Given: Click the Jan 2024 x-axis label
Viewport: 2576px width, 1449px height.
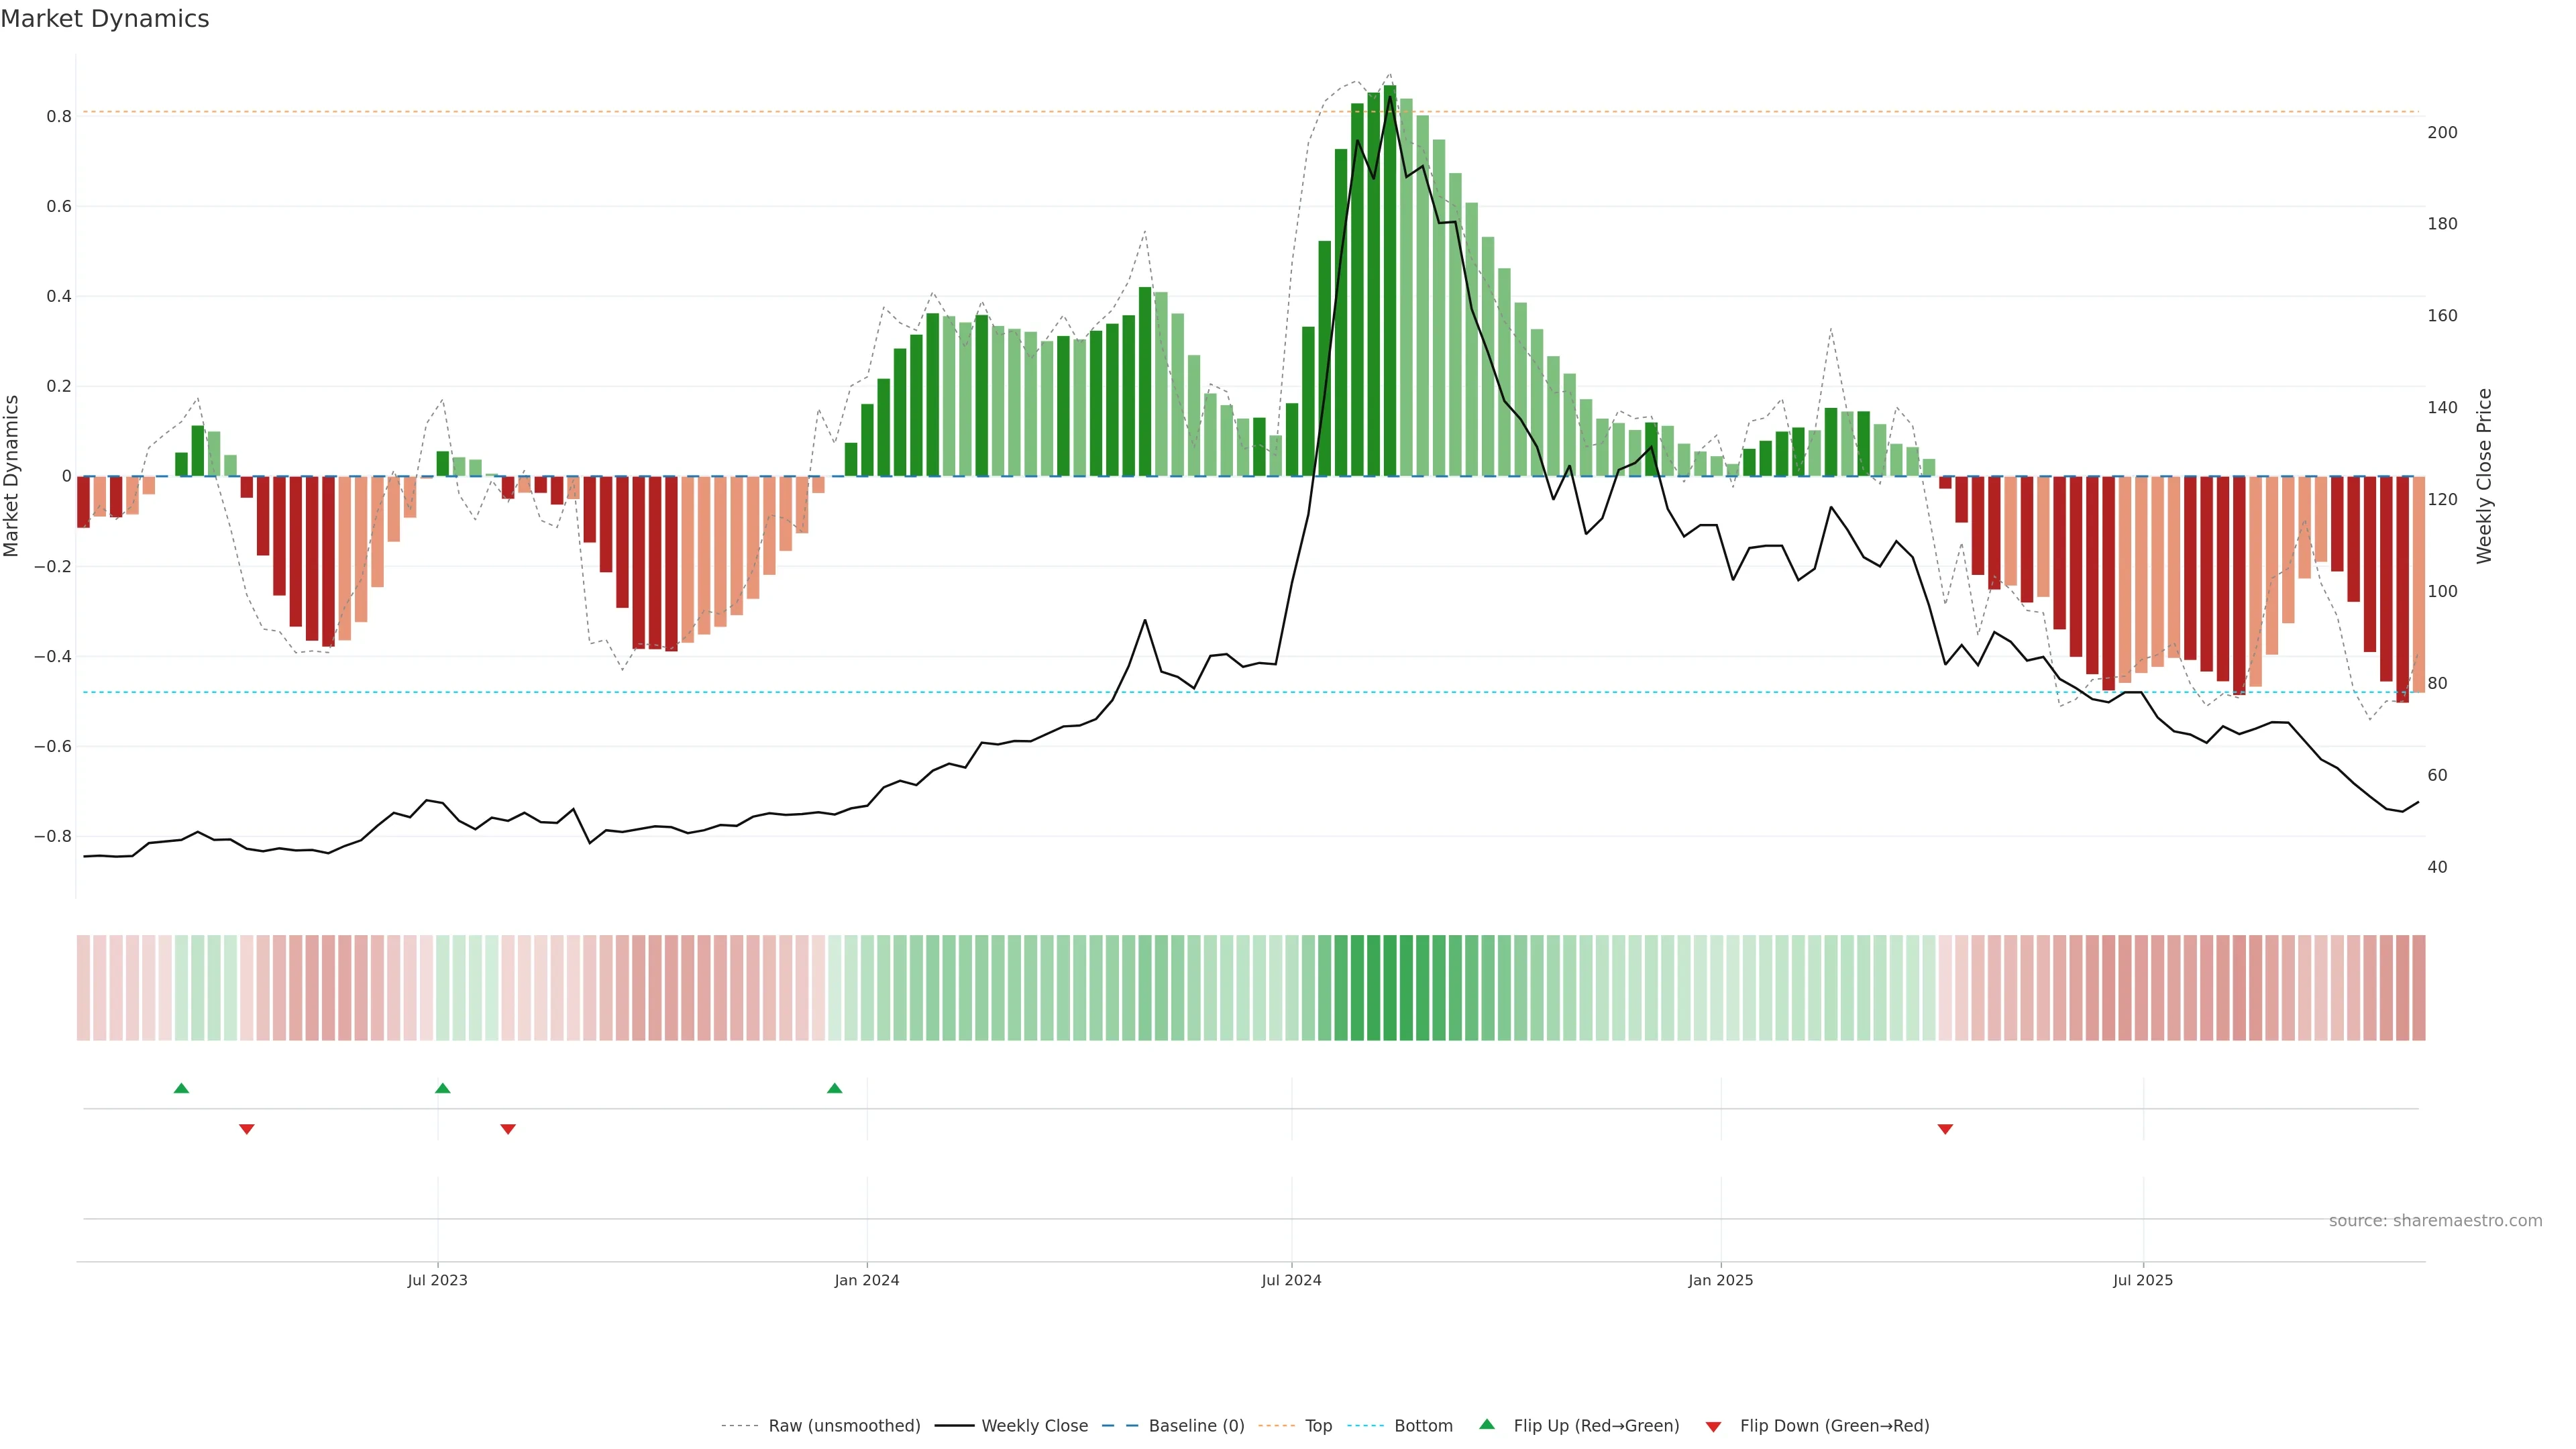Looking at the screenshot, I should coord(867,1280).
